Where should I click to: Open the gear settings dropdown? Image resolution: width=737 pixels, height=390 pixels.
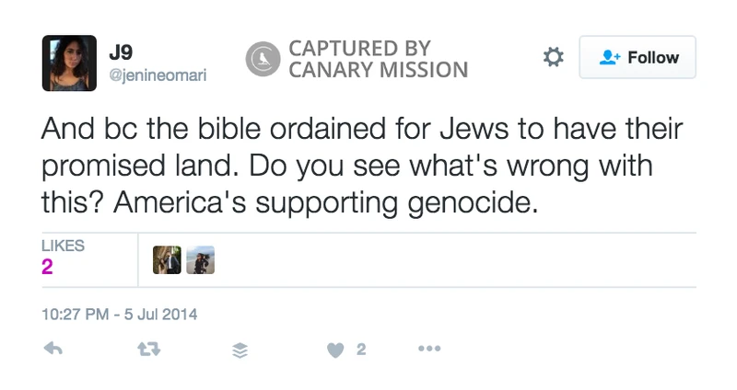tap(554, 57)
